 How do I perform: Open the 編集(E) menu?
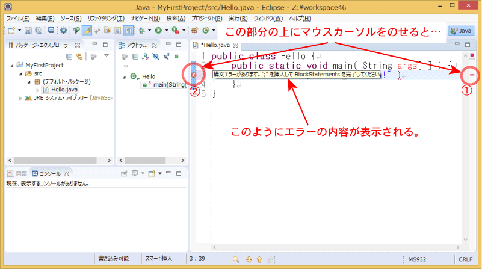pos(45,19)
